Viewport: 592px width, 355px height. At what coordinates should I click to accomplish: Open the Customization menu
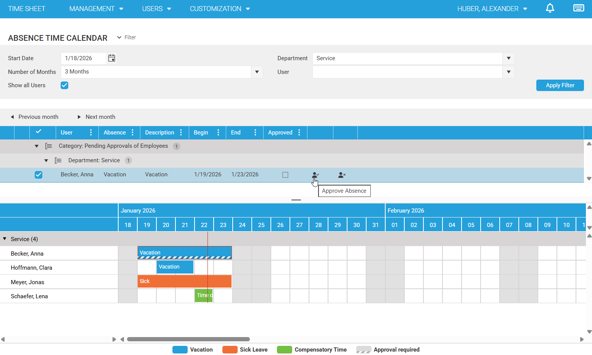point(220,9)
